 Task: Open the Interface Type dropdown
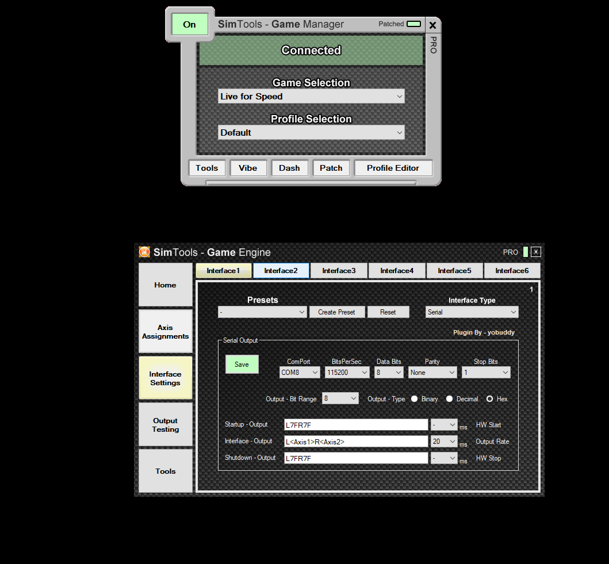(472, 312)
